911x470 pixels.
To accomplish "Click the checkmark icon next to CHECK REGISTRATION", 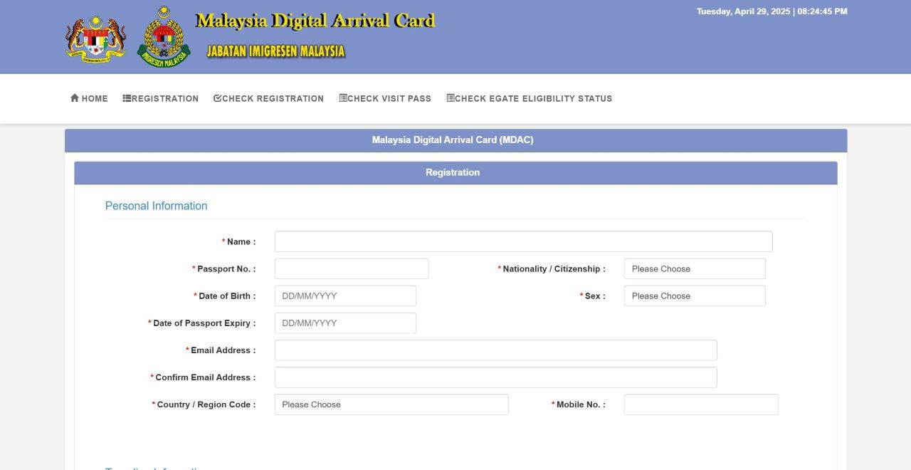I will click(216, 98).
